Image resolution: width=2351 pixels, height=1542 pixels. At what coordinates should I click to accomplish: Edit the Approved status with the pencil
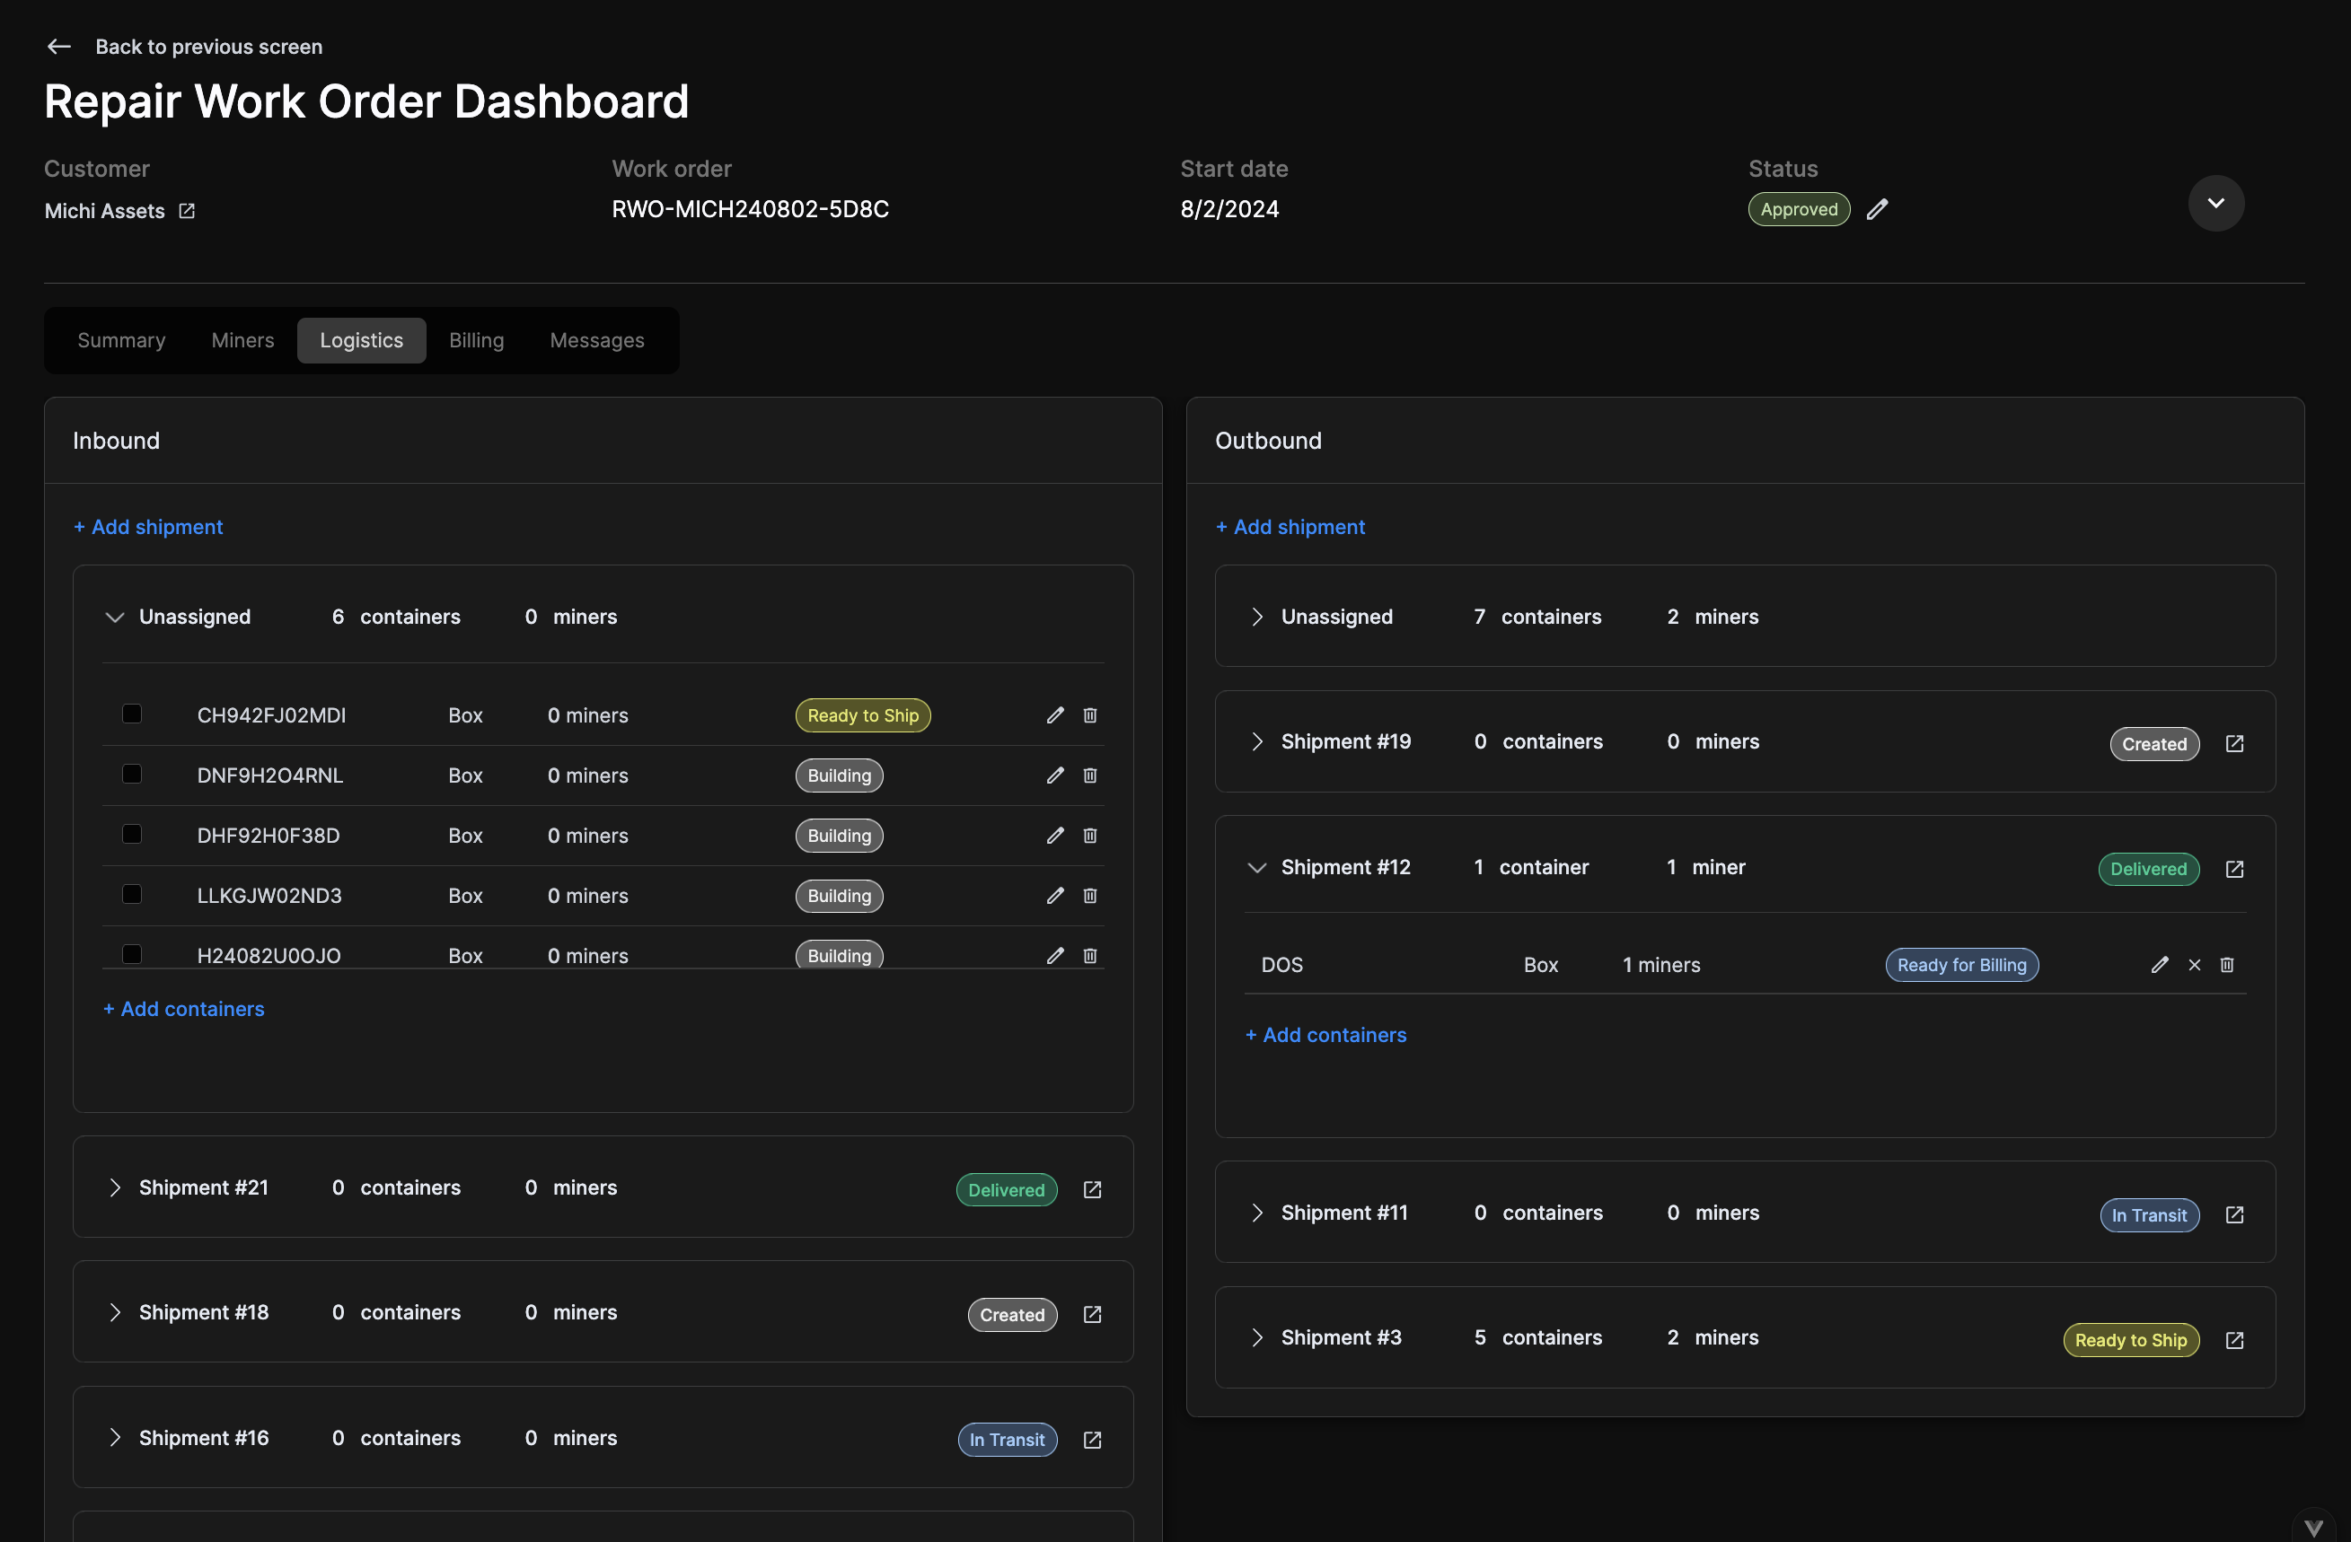(1878, 208)
